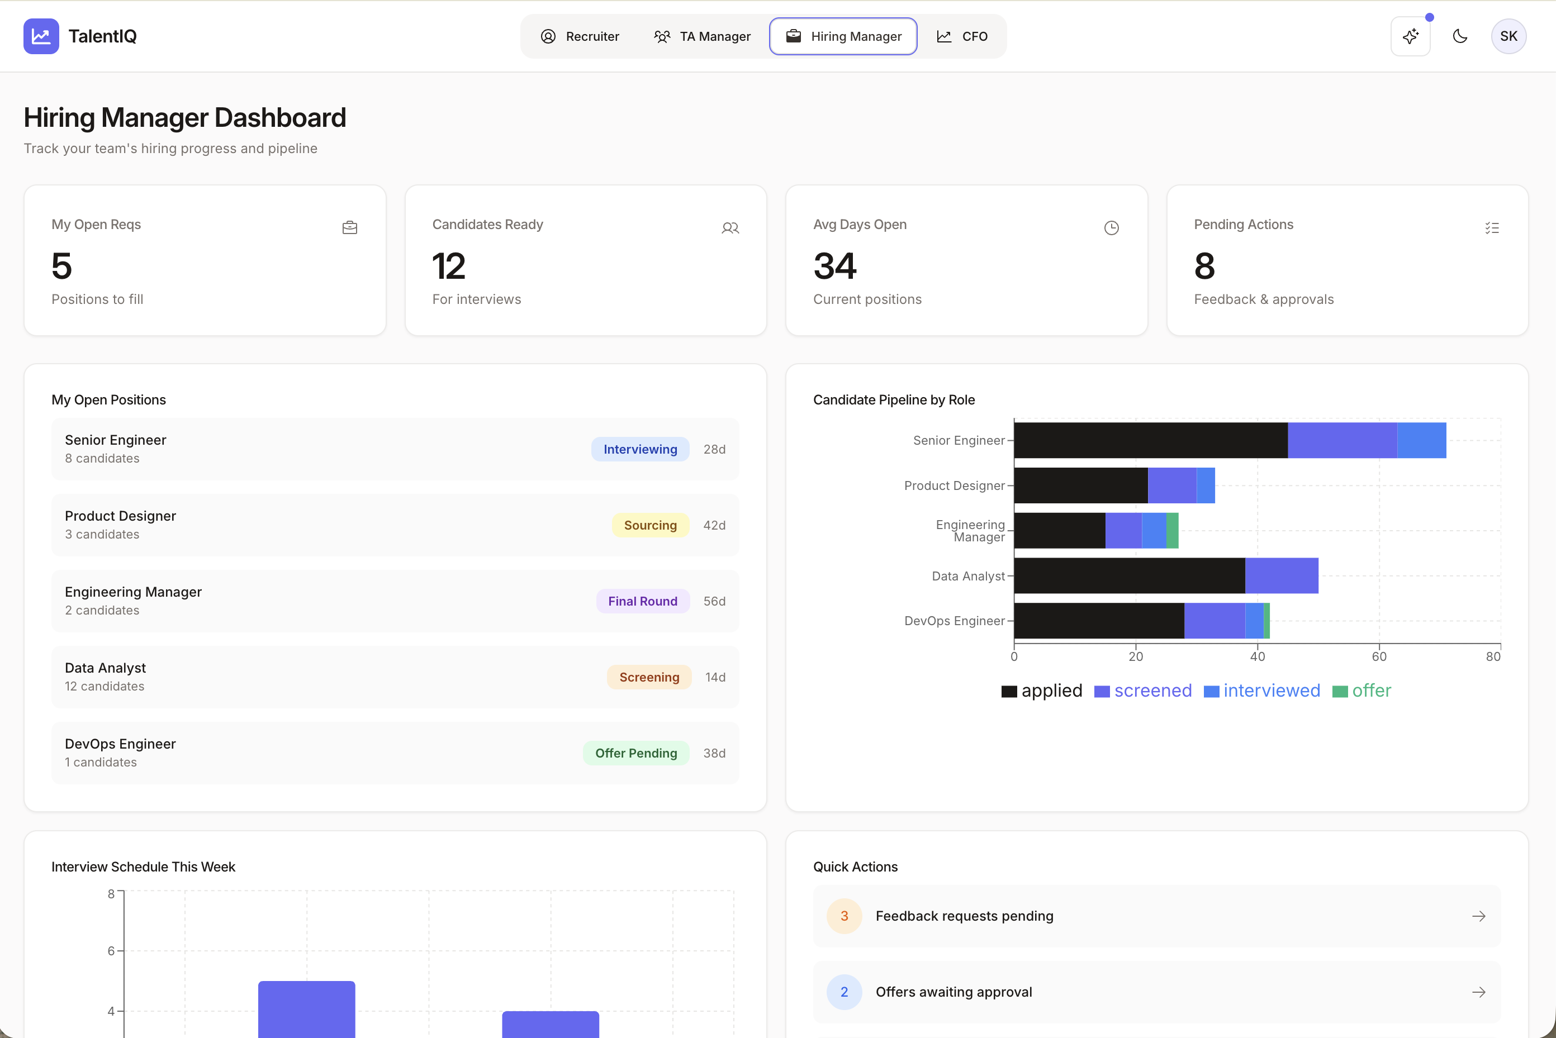Viewport: 1556px width, 1038px height.
Task: Click the green offer legend swatch
Action: click(1340, 691)
